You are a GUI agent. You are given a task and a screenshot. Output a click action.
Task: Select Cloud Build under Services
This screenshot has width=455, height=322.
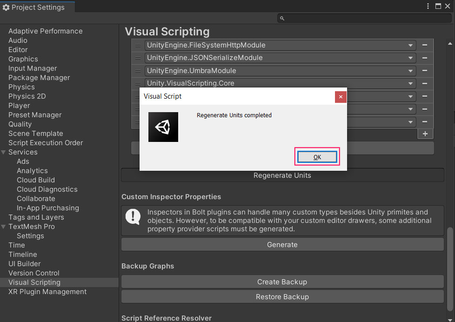tap(36, 180)
